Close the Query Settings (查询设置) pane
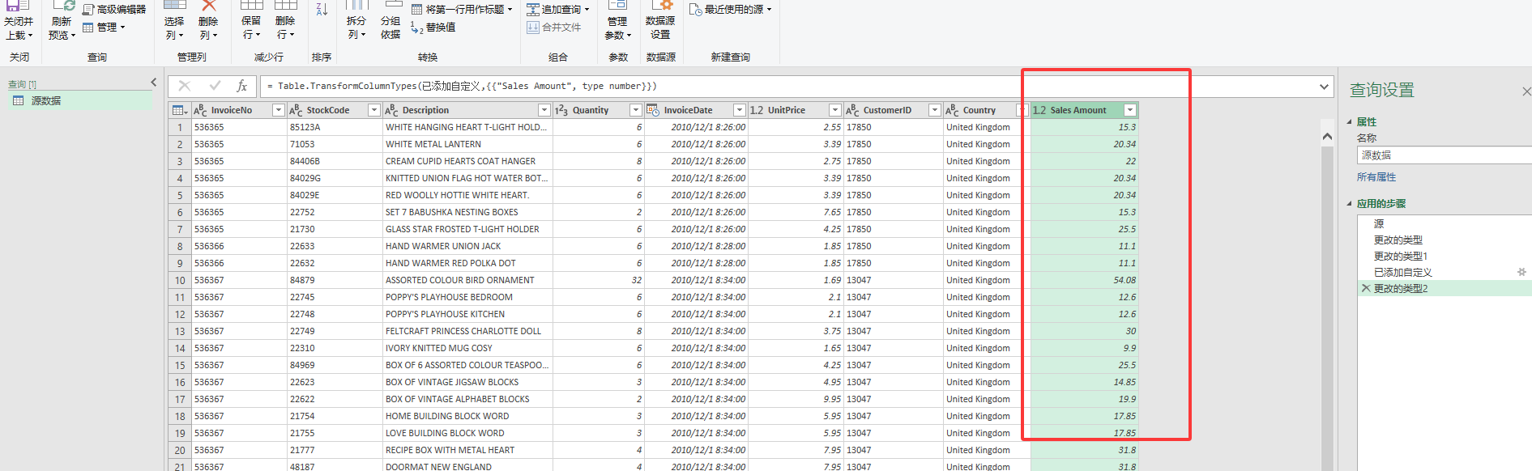 (x=1526, y=91)
